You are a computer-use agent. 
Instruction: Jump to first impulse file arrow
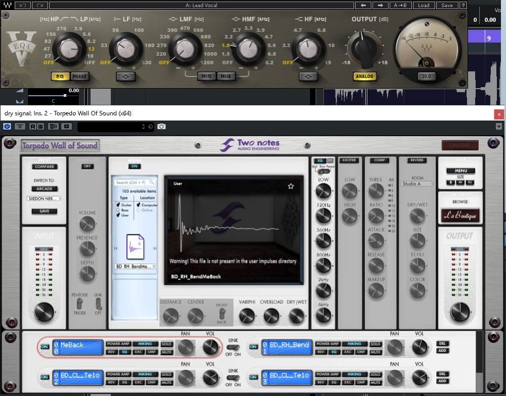click(x=116, y=248)
